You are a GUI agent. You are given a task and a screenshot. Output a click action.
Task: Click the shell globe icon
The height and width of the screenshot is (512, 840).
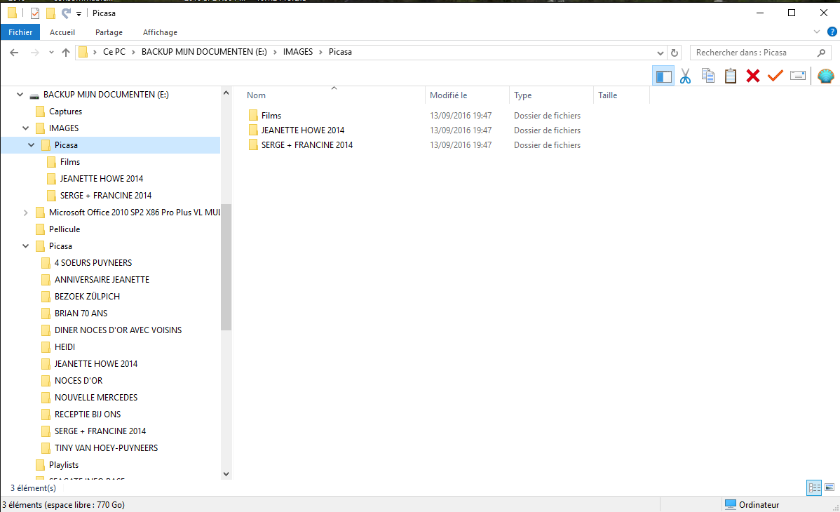point(825,76)
